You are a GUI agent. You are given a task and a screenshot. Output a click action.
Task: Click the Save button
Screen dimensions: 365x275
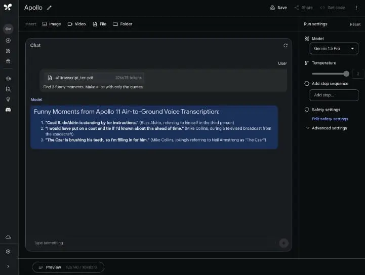click(x=278, y=8)
